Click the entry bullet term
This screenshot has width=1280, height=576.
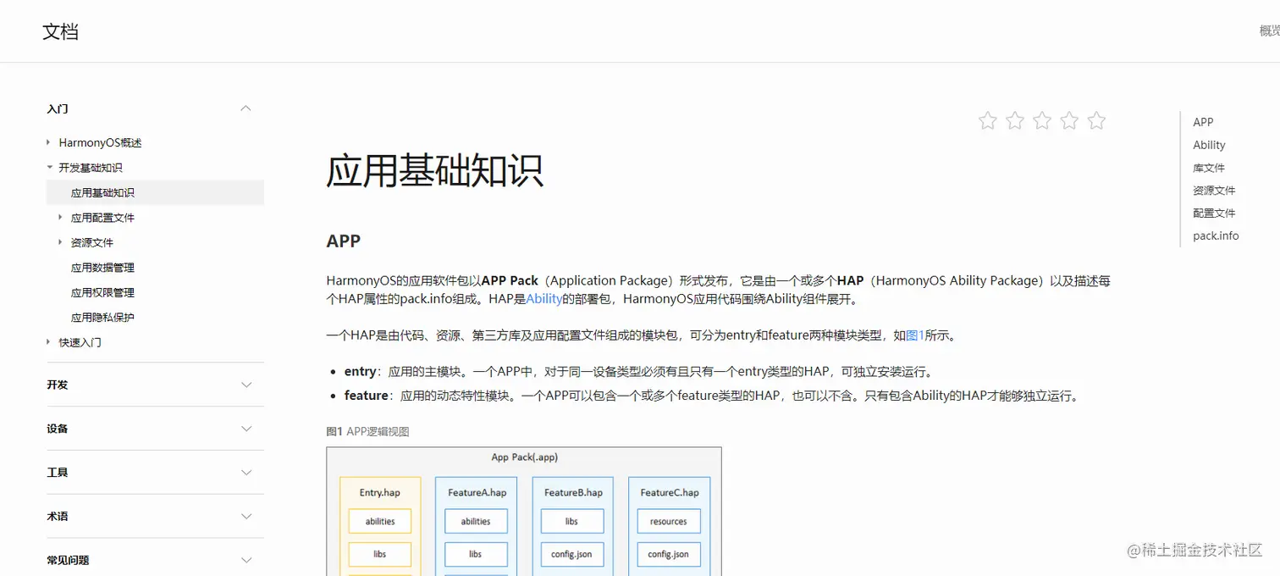[360, 371]
